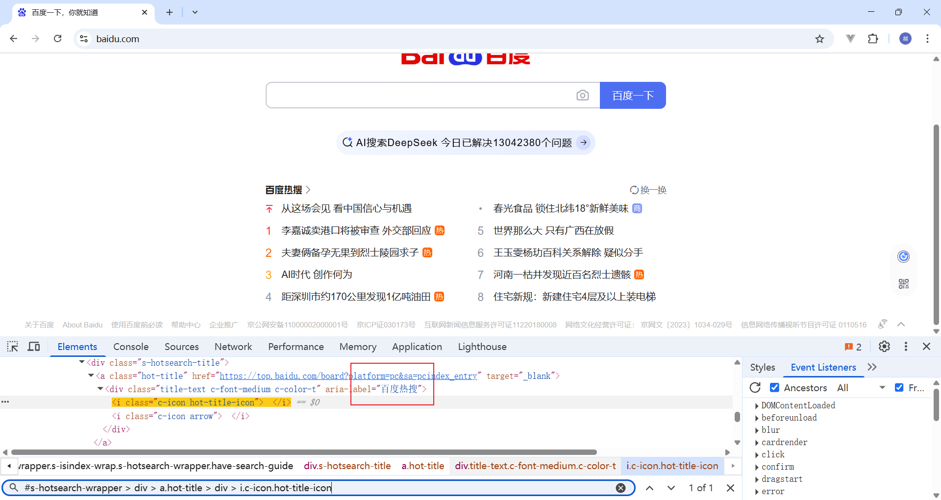Clear the element search field
This screenshot has width=941, height=500.
(x=620, y=488)
